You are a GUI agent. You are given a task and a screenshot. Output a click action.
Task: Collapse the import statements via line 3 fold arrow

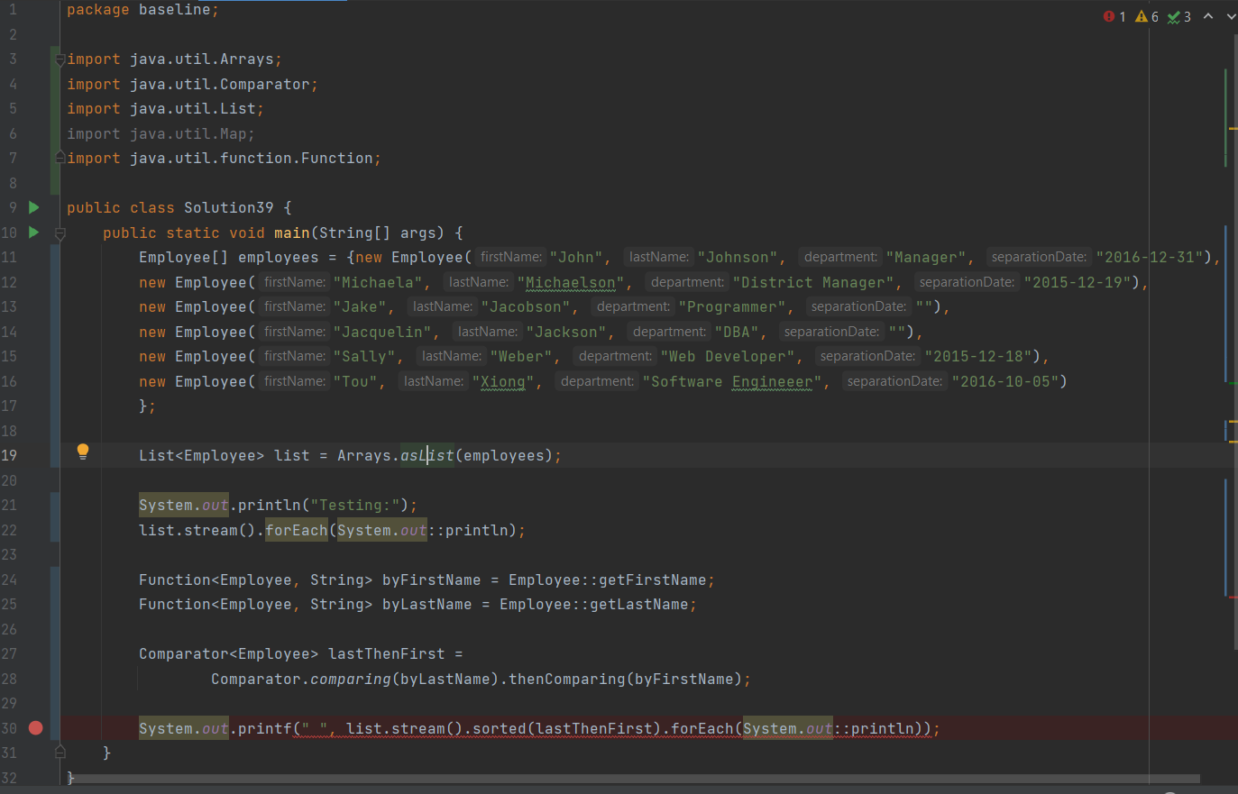click(x=60, y=58)
